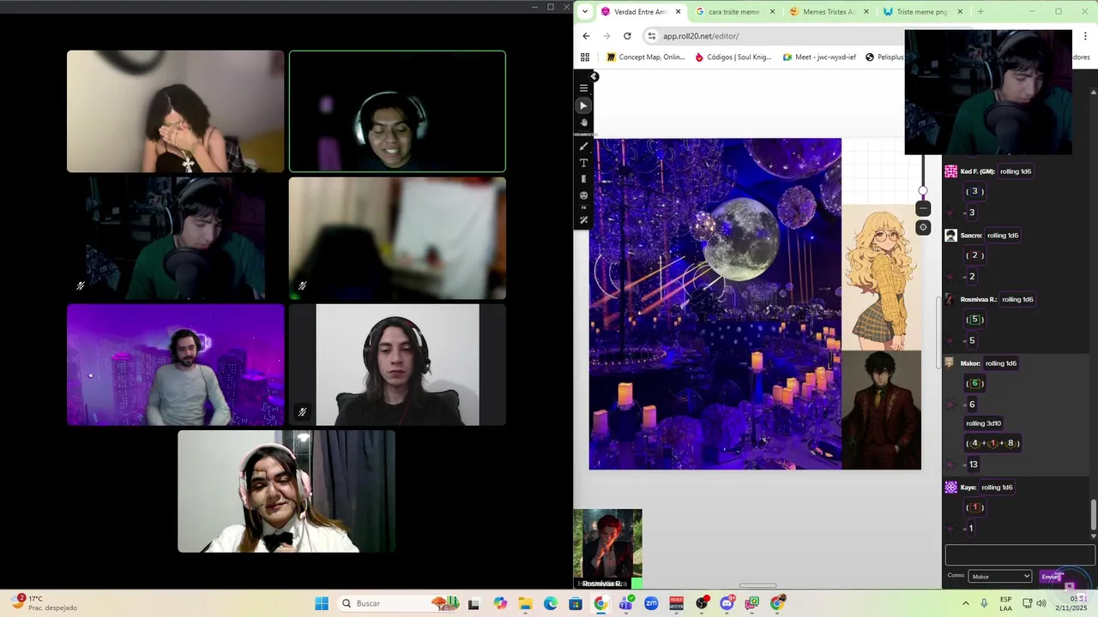Open the Códigos Soul Knight bookmark

point(733,57)
